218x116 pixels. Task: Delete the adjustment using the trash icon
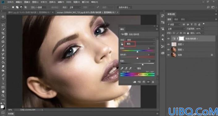click(153, 82)
